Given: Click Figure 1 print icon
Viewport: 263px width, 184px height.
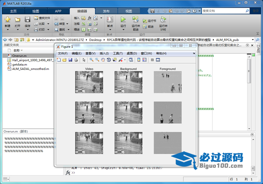Looking at the screenshot, I should (76, 60).
